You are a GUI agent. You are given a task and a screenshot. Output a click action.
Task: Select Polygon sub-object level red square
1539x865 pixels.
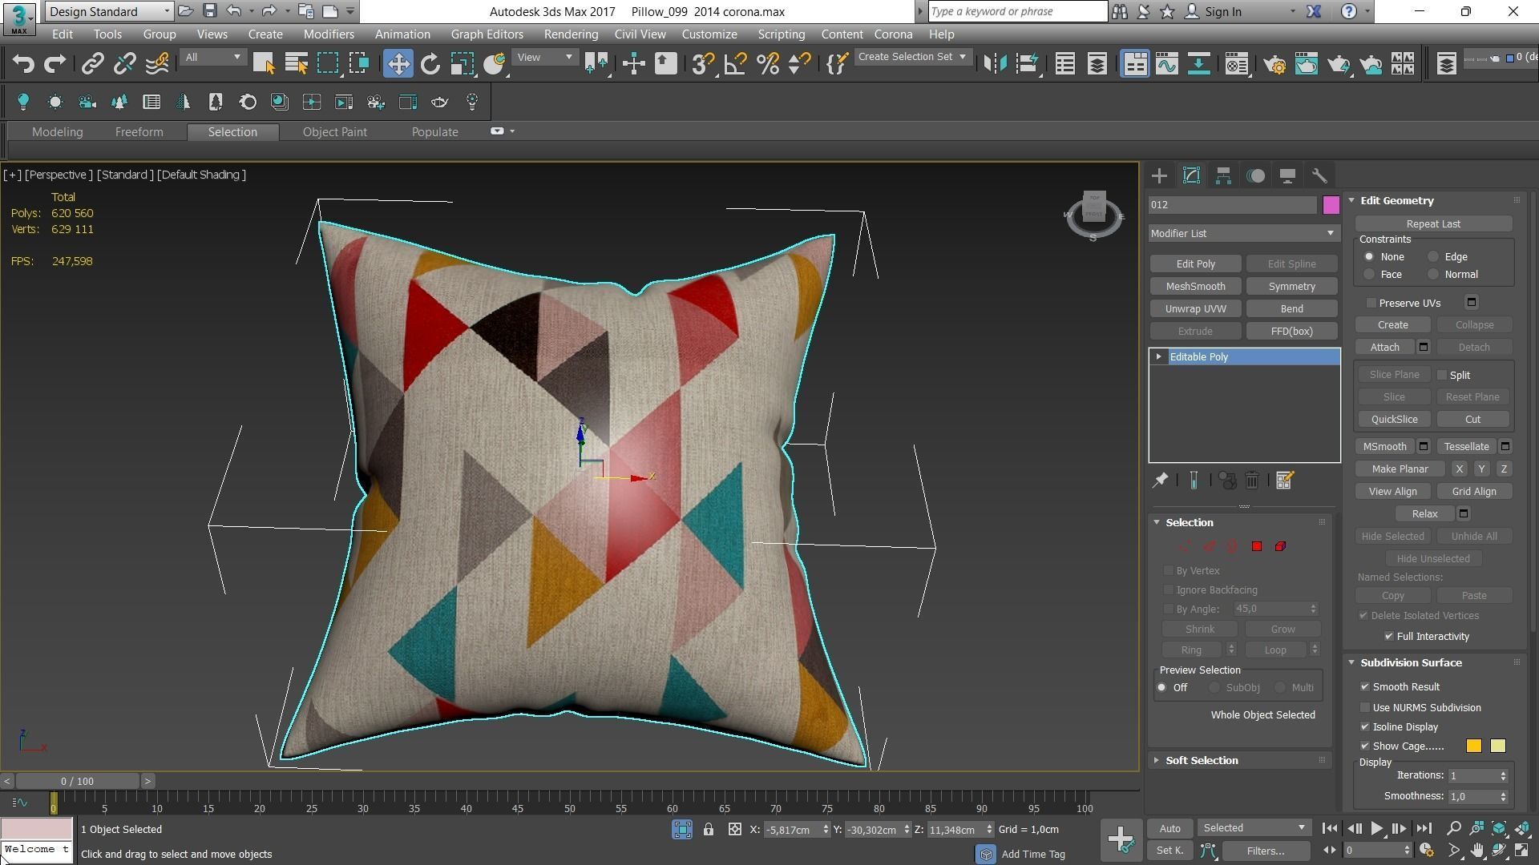click(1257, 547)
